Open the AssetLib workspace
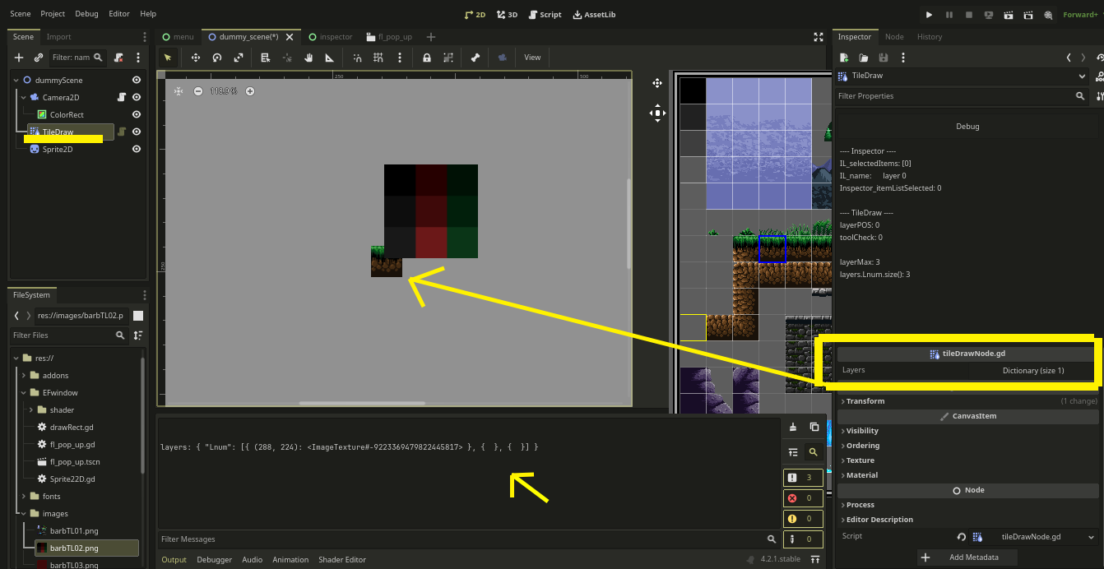This screenshot has height=569, width=1104. coord(594,15)
